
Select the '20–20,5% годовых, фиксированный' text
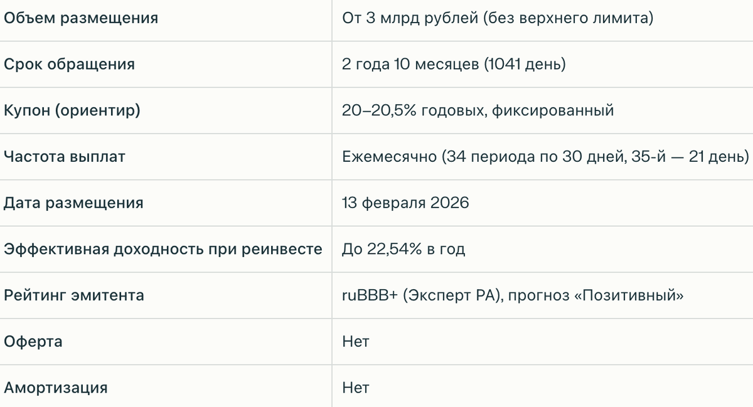tap(478, 110)
